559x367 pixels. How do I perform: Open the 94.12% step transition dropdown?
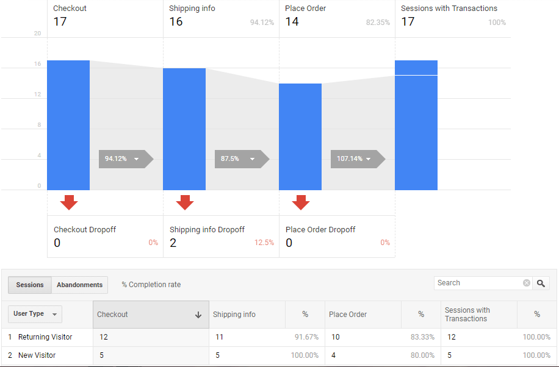pyautogui.click(x=126, y=159)
